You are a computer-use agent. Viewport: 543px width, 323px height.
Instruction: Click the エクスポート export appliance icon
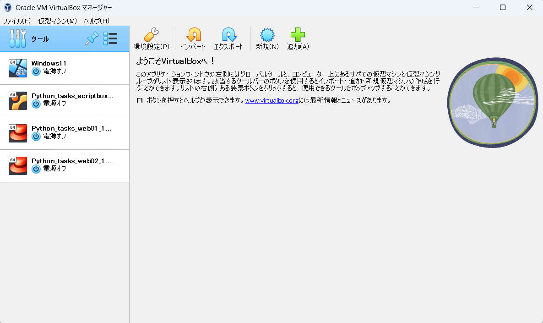point(229,35)
